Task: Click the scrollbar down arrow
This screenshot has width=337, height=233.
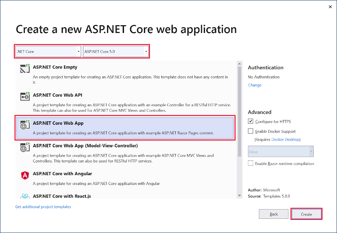Action: (x=239, y=196)
